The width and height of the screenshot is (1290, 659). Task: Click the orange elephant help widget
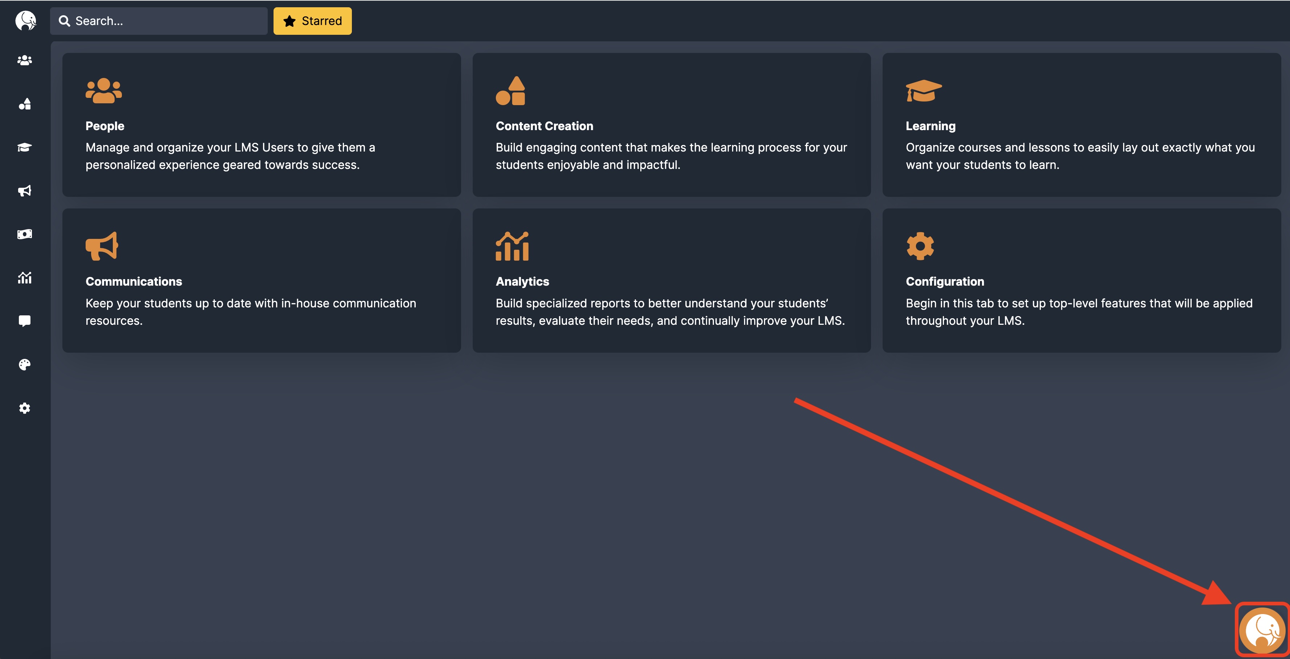[x=1261, y=630]
